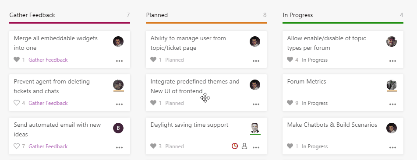Screen dimensions: 417x160
Task: Open three-dot menu on 'Daylight saving time support'
Action: click(256, 147)
